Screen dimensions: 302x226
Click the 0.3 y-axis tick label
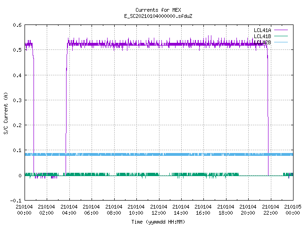click(x=17, y=100)
